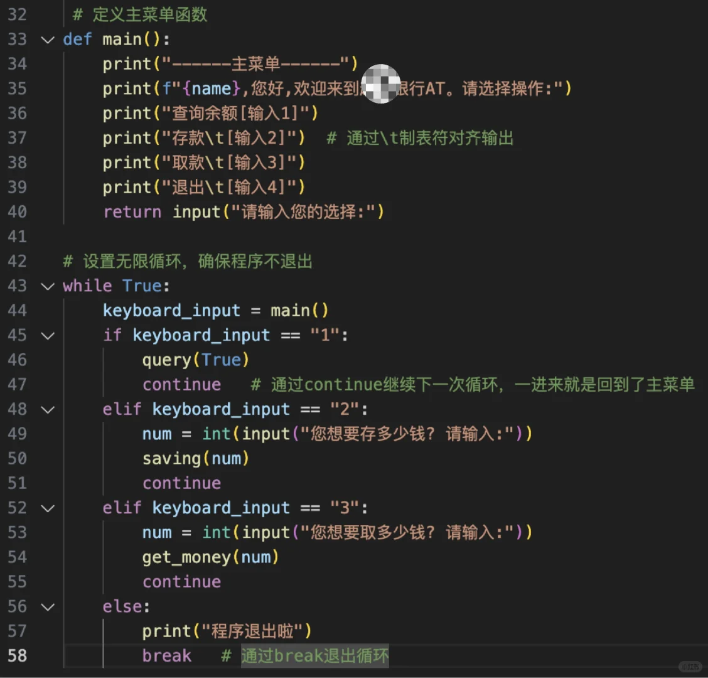
Task: Collapse the main() function definition fold arrow
Action: coord(48,40)
